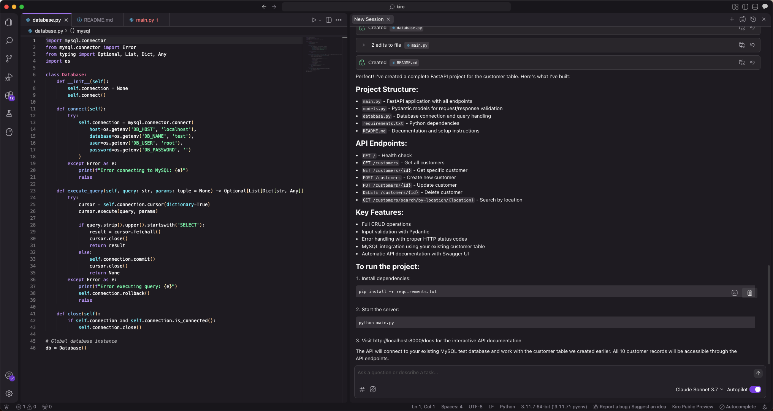Open the Search view in activity bar
This screenshot has width=773, height=411.
coord(9,41)
